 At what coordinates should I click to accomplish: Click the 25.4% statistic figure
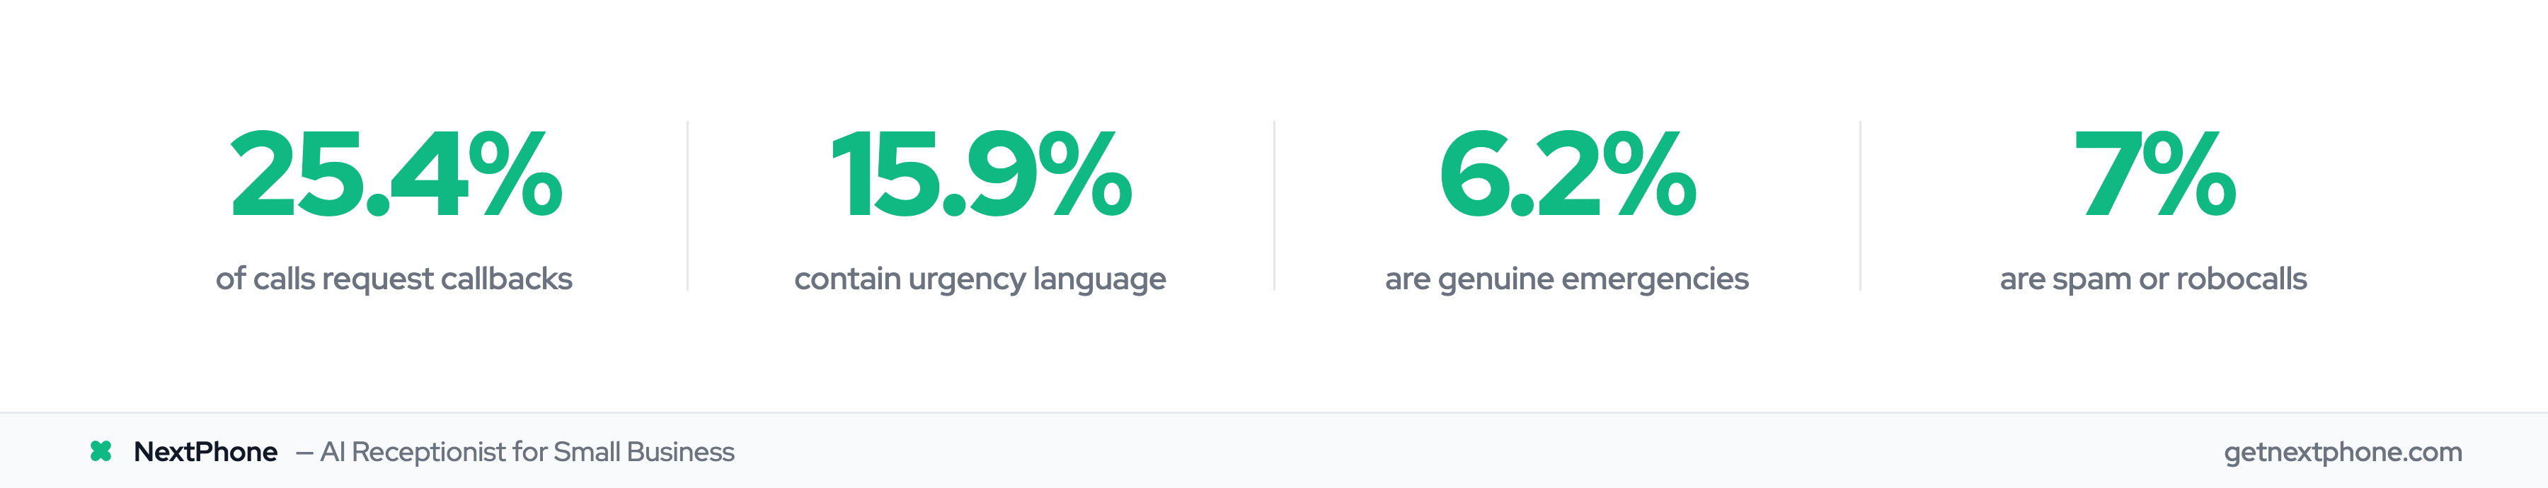396,175
